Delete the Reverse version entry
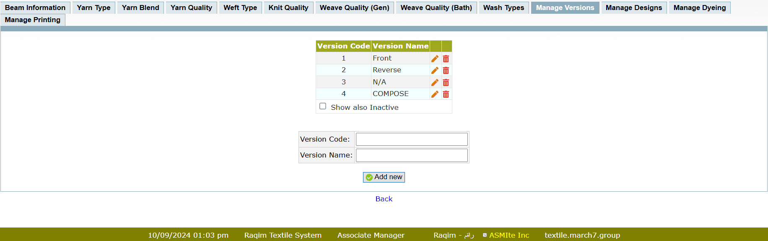This screenshot has width=768, height=241. click(x=446, y=70)
